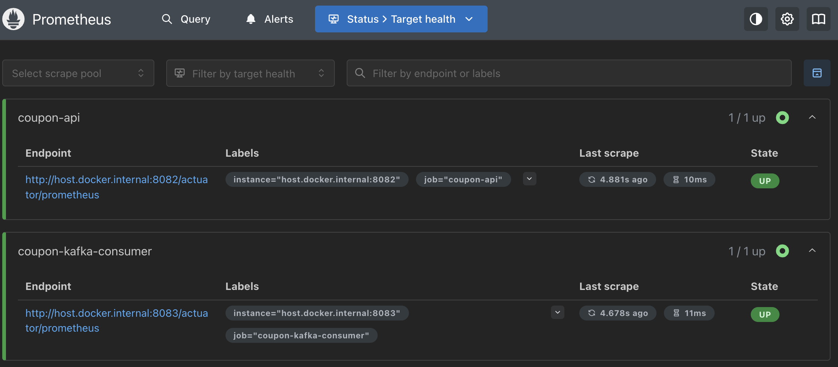Viewport: 838px width, 367px height.
Task: Click the magnifier icon beside Query
Action: pyautogui.click(x=167, y=19)
